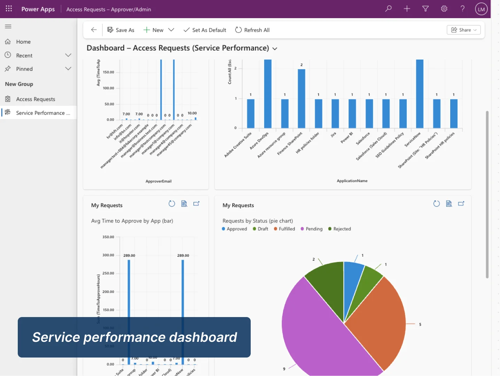Create new item with the plus icon
Viewport: 500px width, 376px height.
tap(407, 9)
